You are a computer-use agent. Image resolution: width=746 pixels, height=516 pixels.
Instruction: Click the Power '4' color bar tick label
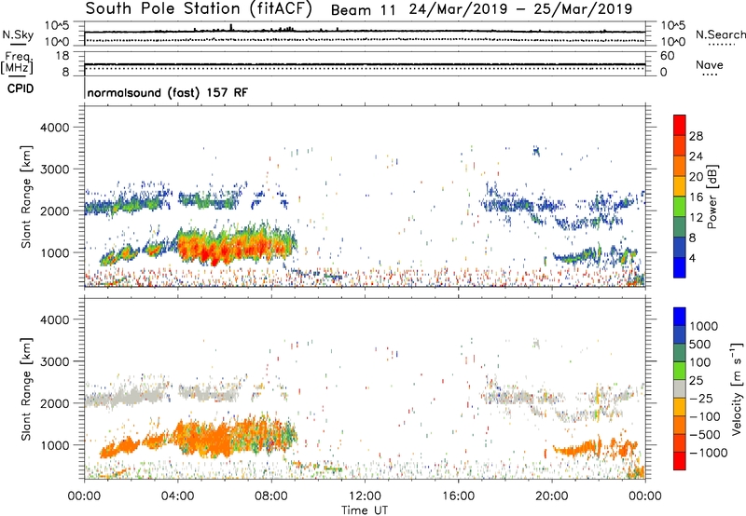click(692, 258)
